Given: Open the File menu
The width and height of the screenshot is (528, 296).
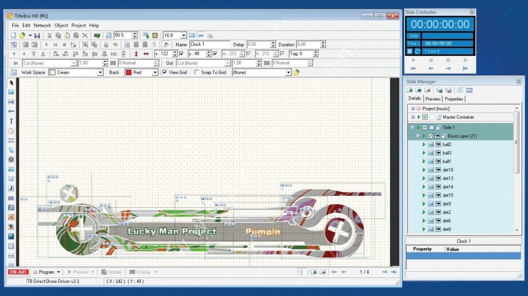Looking at the screenshot, I should [x=15, y=26].
